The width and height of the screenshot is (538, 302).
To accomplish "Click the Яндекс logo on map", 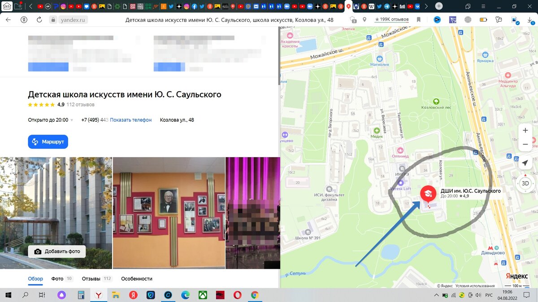I will (x=517, y=276).
